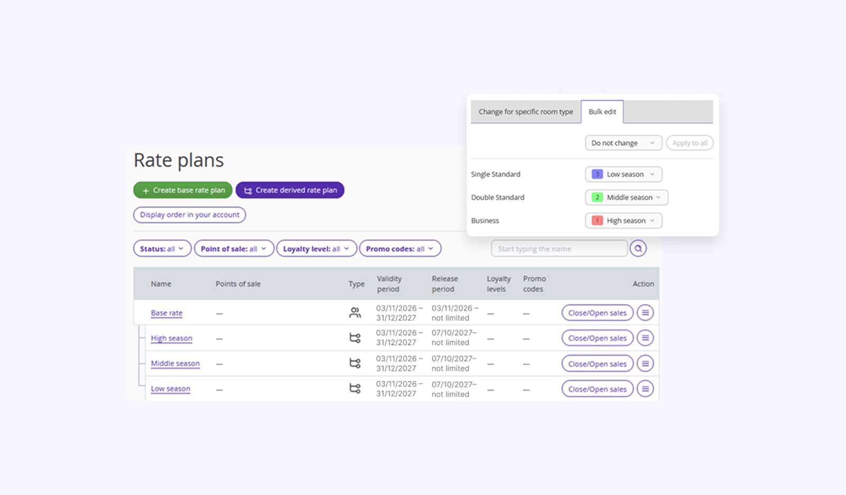Click the Points of sale column header
846x495 pixels.
tap(238, 284)
